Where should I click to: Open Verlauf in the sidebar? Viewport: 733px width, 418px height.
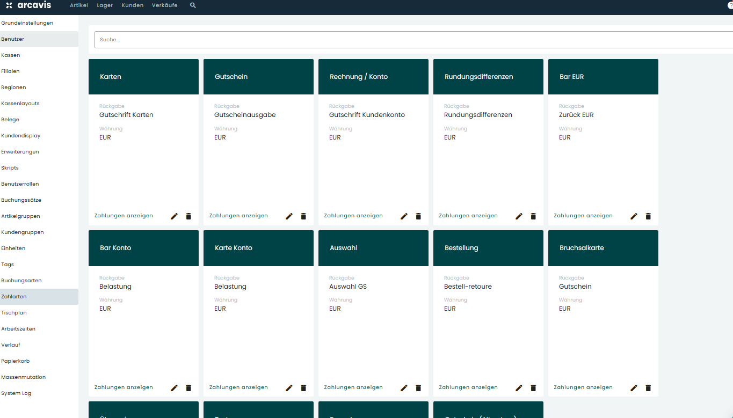tap(39, 345)
